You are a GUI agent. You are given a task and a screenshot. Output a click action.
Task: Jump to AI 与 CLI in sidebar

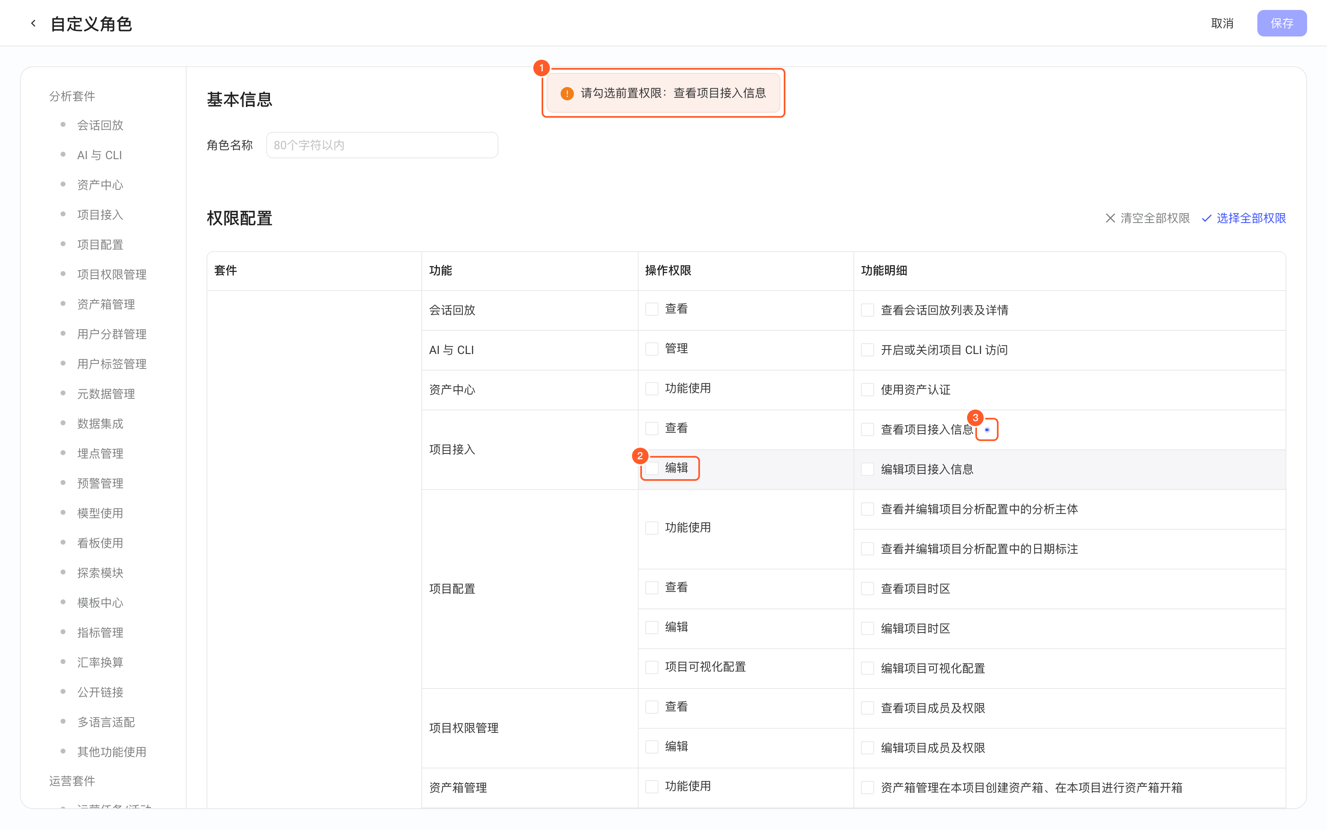99,155
